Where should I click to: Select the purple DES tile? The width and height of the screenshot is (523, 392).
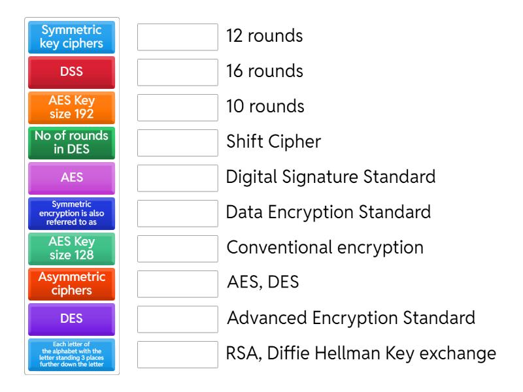(71, 319)
